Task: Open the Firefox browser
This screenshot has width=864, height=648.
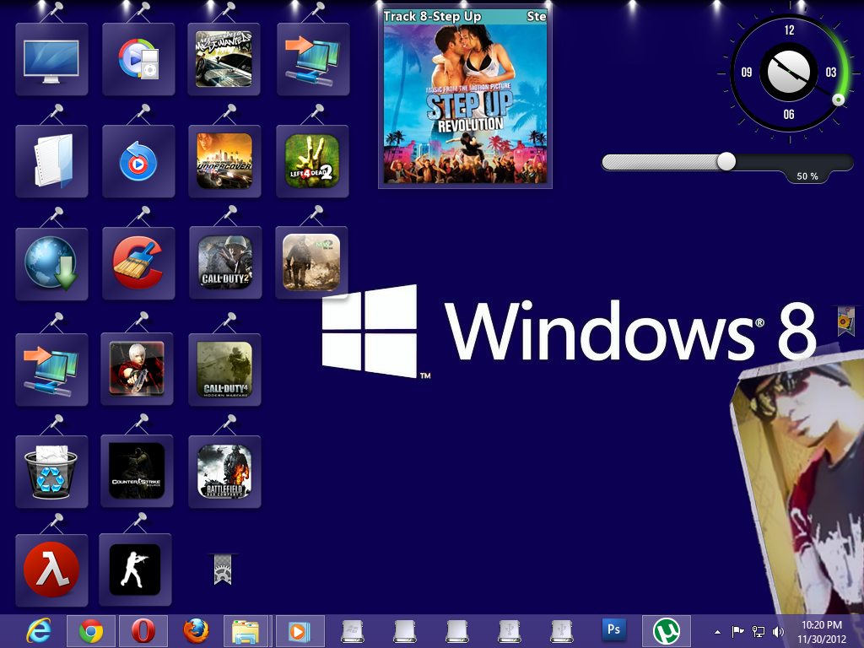Action: (196, 630)
